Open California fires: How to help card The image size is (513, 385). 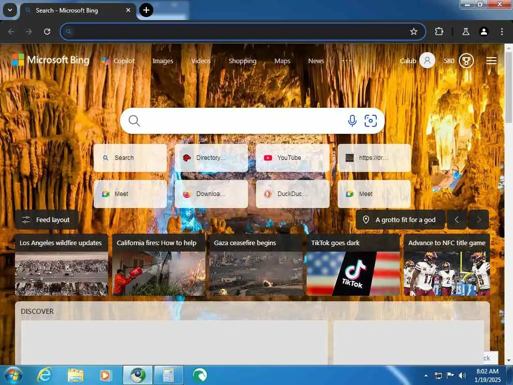coord(159,265)
